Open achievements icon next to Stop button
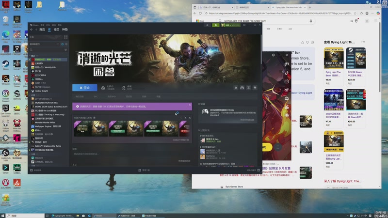Screen dimensions: 388x218 click(124, 88)
